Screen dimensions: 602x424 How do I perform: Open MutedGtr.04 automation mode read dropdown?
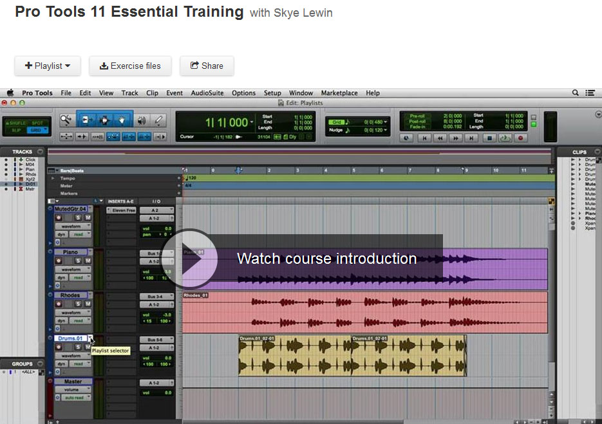click(80, 234)
